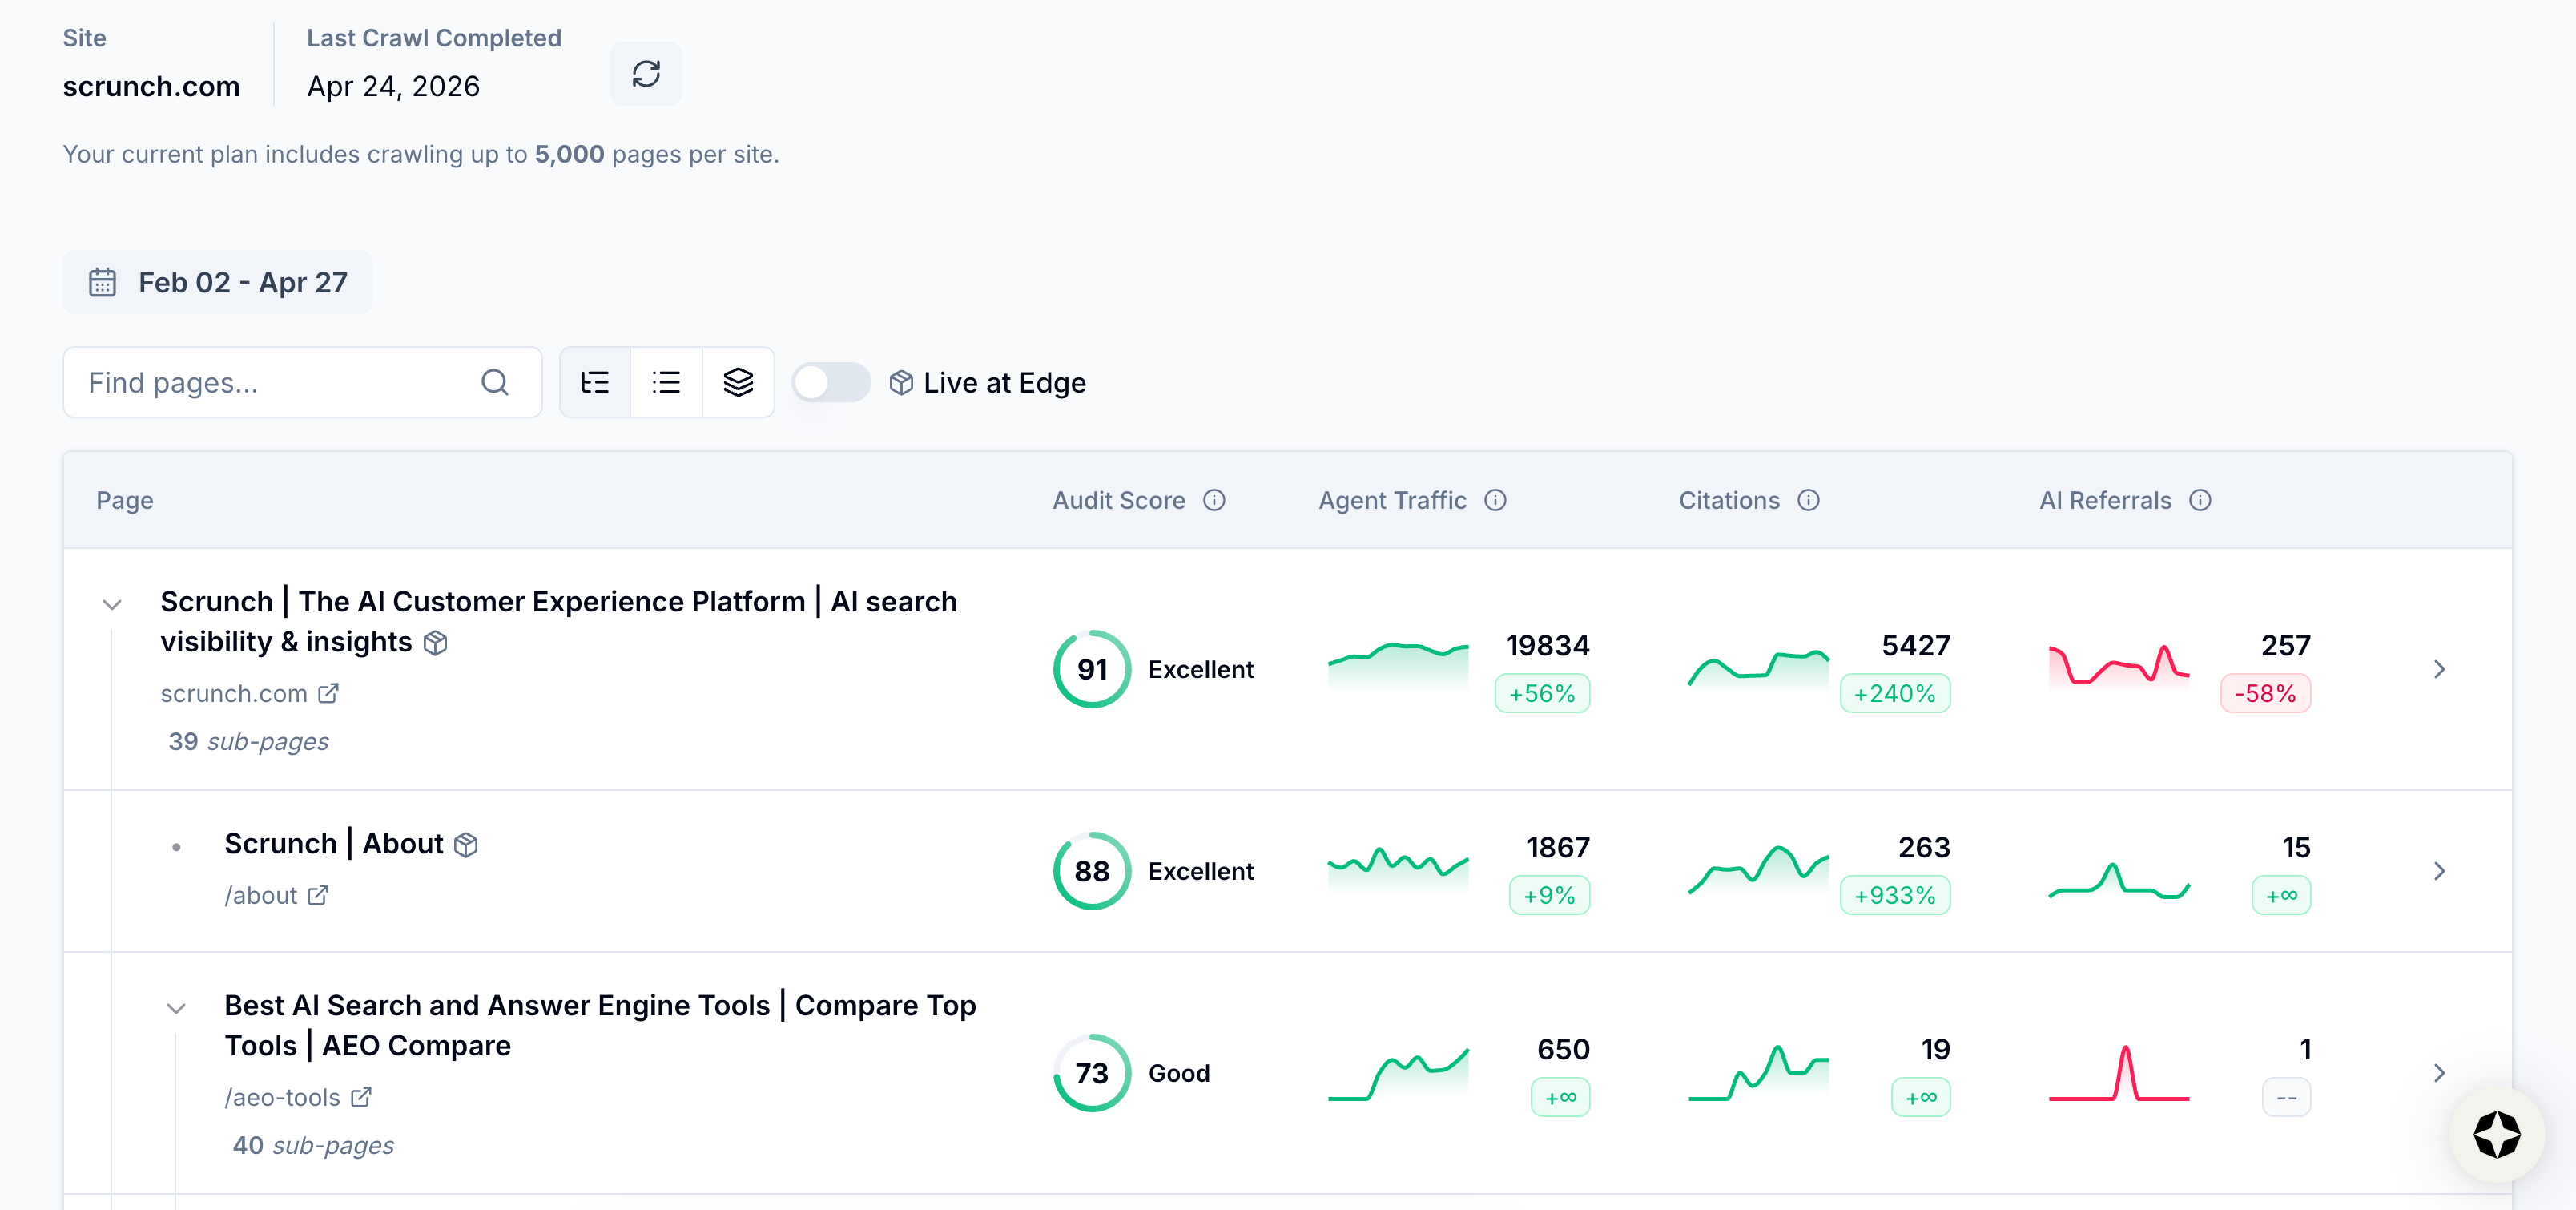Click the +56% agent traffic badge

1542,693
